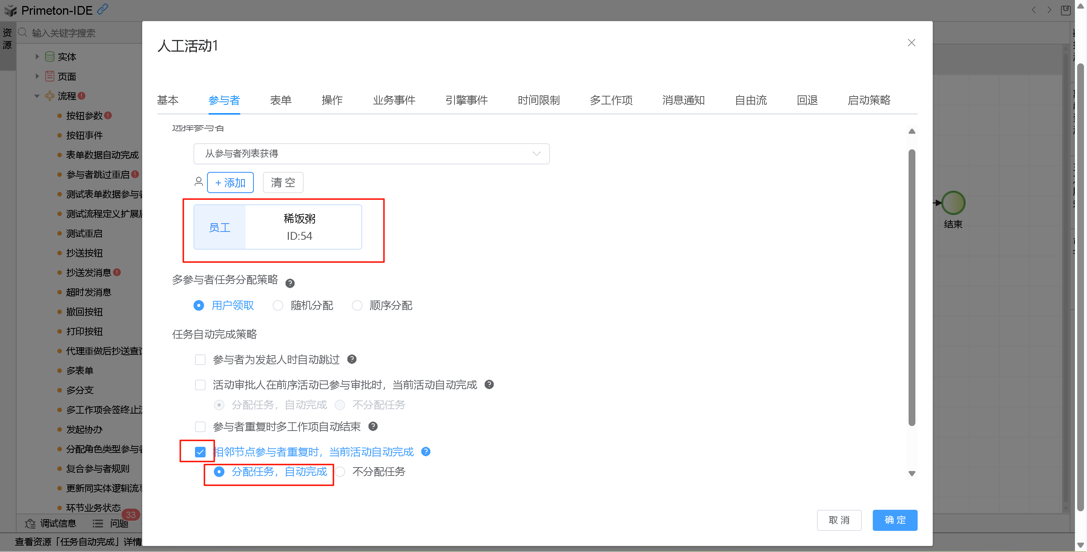Click the 实体 database icon in tree
This screenshot has width=1087, height=552.
pos(49,57)
